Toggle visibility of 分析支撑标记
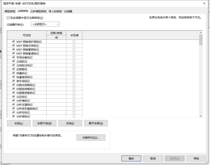Image resolution: width=210 pixels, height=165 pixels. coord(13,104)
